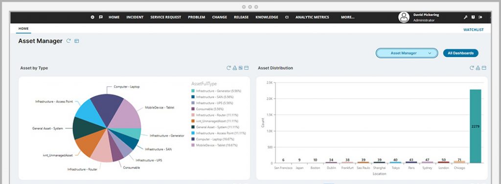Click Consumable (5.56%) legend swatch

(x=193, y=109)
